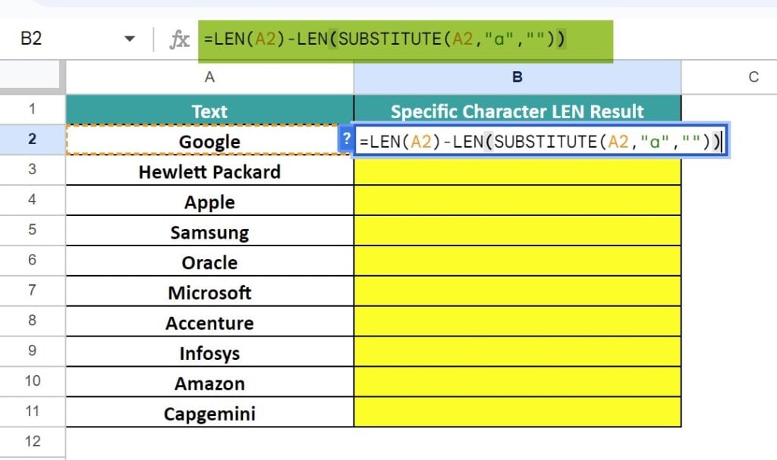Select row 6 header
The image size is (777, 460).
[x=32, y=260]
